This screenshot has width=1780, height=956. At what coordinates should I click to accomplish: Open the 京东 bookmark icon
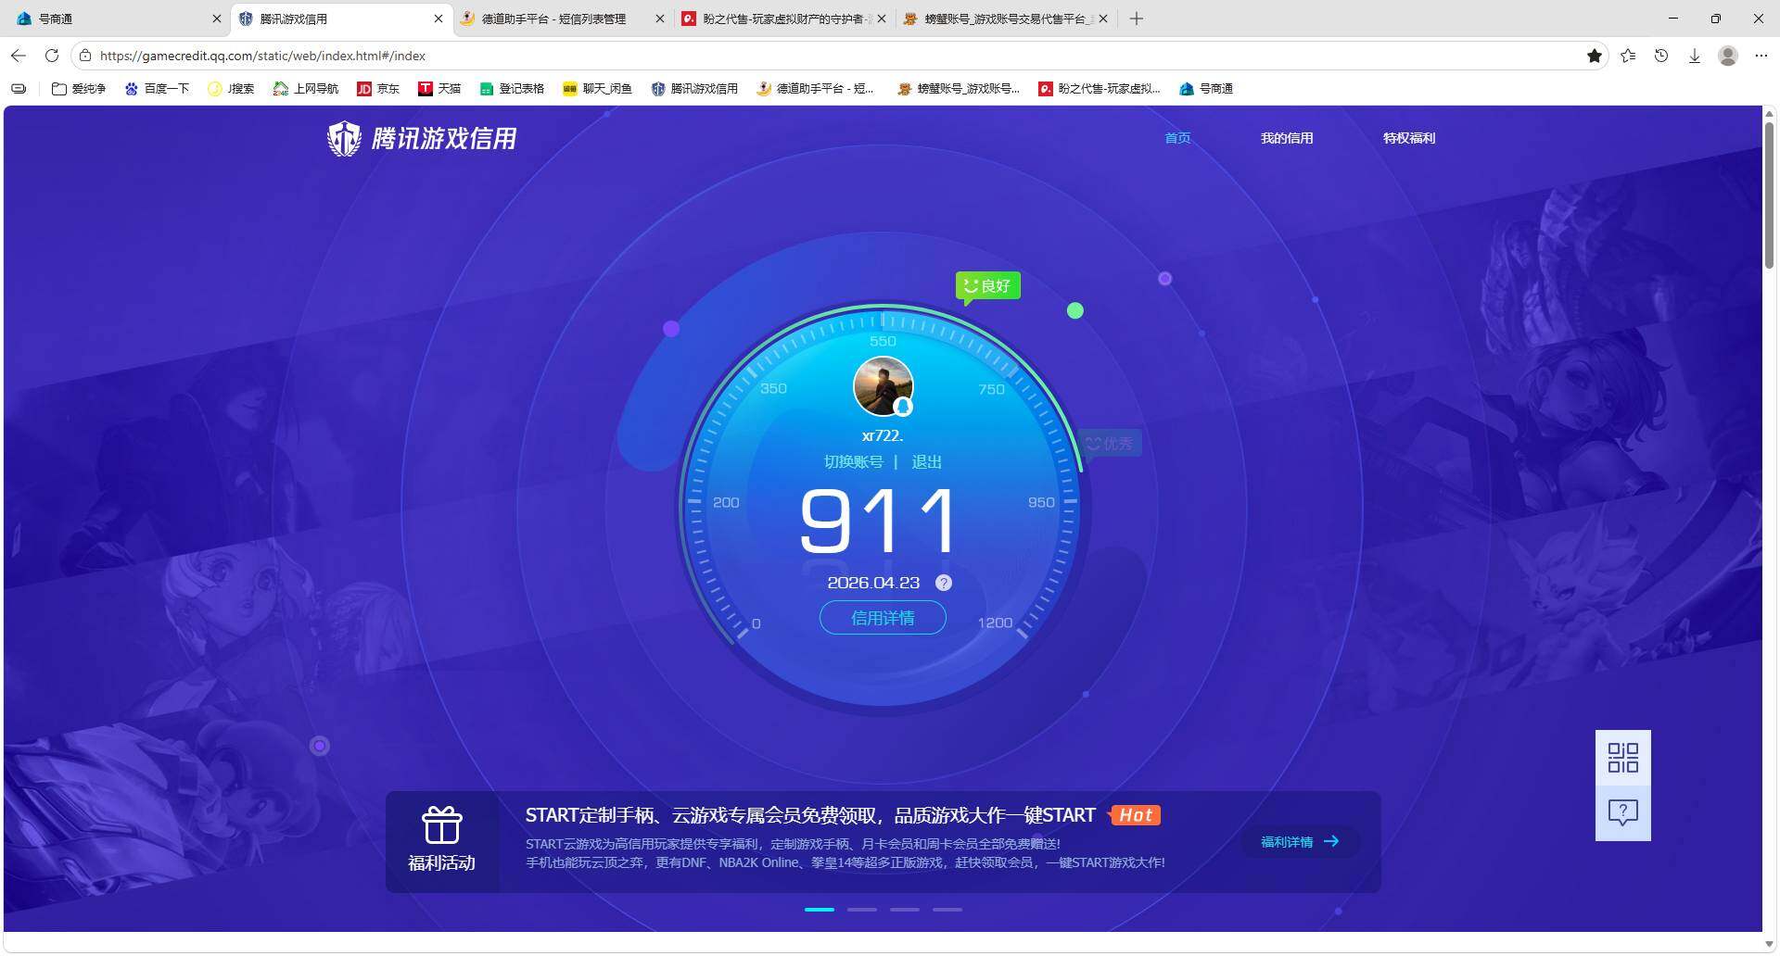pos(364,88)
